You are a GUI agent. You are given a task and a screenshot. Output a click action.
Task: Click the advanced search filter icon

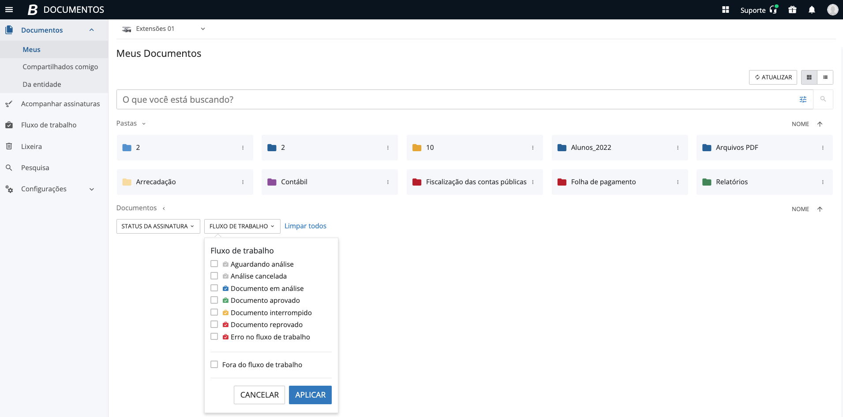tap(803, 100)
